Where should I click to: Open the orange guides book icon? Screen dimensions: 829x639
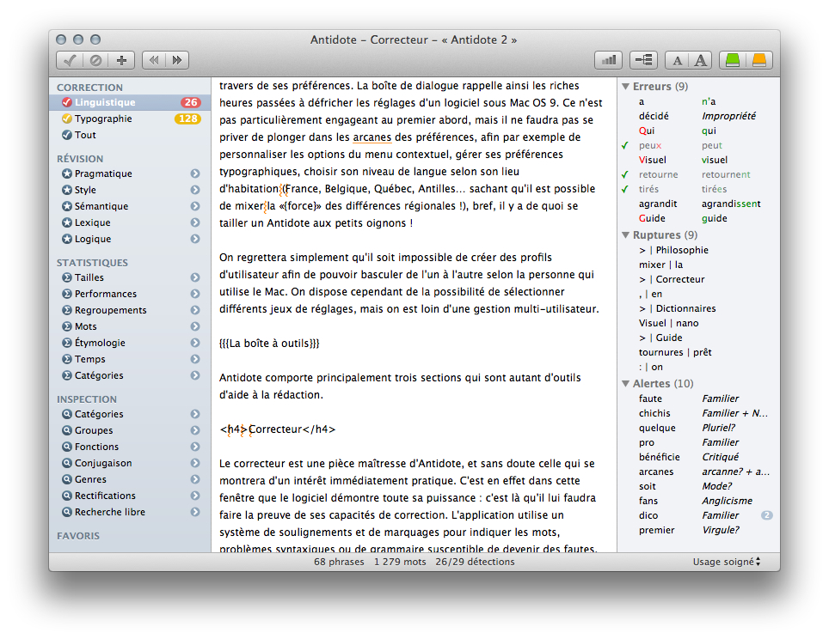pos(759,60)
